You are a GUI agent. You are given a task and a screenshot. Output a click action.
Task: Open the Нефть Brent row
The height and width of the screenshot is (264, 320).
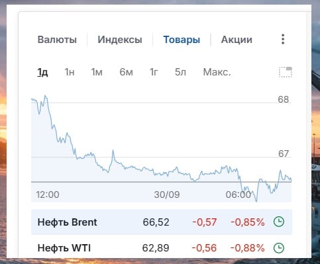point(162,222)
